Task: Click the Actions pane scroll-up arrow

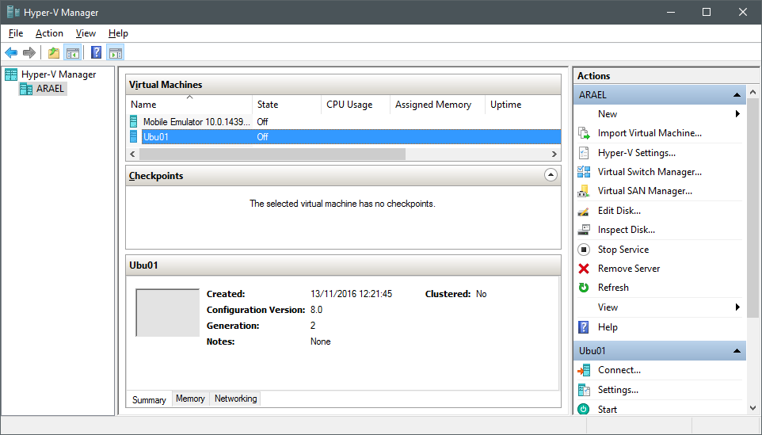Action: [x=752, y=92]
